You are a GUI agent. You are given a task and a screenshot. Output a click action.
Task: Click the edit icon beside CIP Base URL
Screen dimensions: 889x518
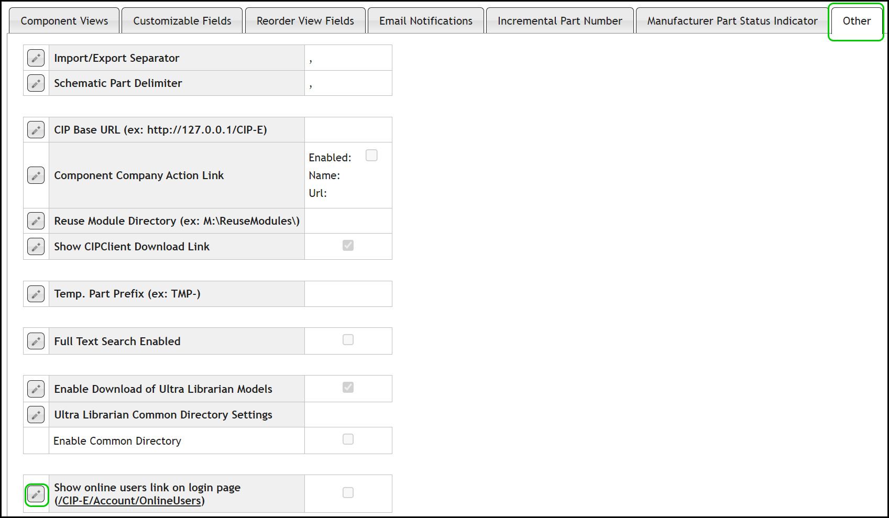[36, 129]
